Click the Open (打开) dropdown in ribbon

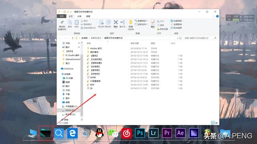tap(161, 21)
